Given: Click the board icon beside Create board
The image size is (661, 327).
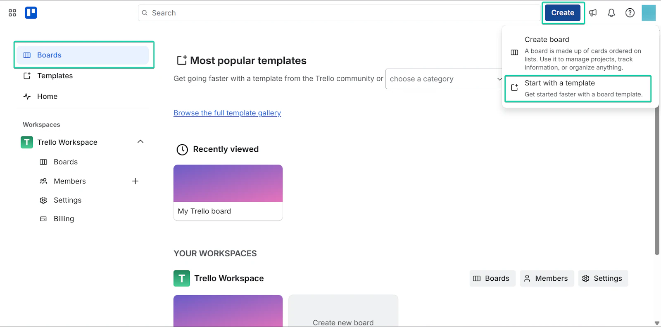Looking at the screenshot, I should point(514,53).
